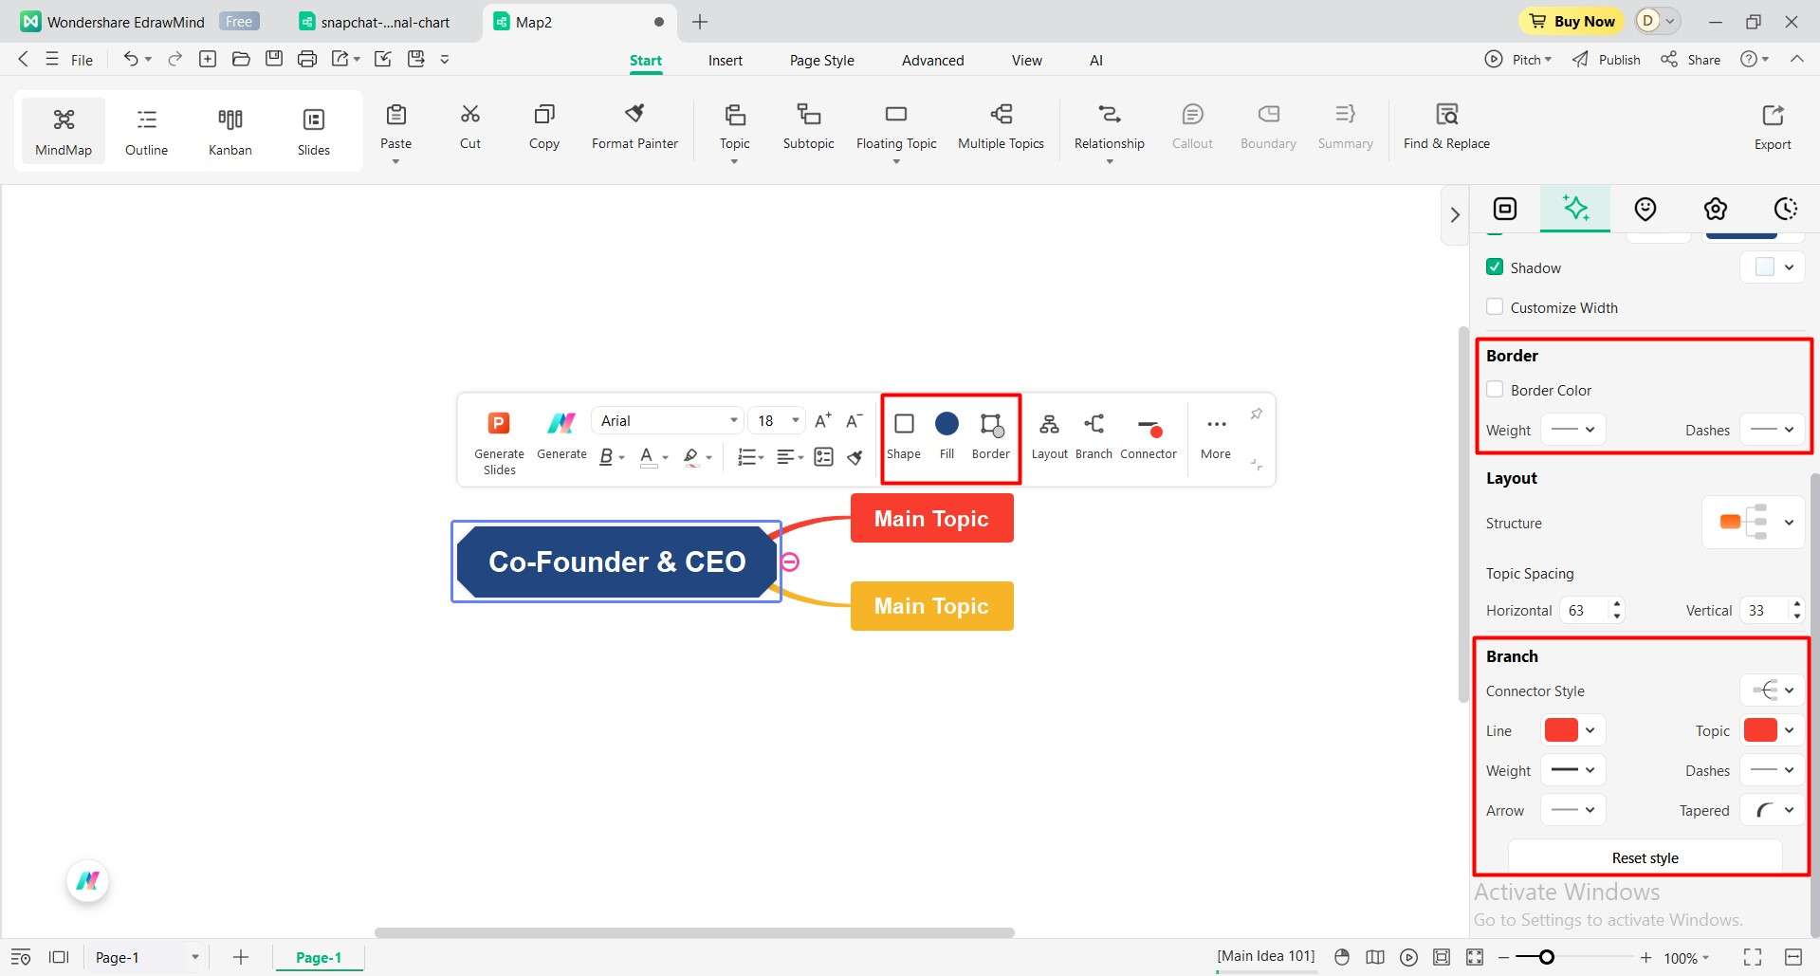Increase font size with A+ icon
The height and width of the screenshot is (976, 1820).
tap(823, 420)
